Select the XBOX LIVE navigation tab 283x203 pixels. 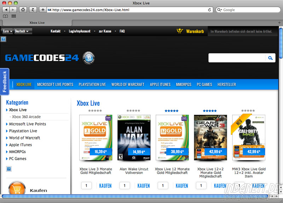(x=24, y=85)
